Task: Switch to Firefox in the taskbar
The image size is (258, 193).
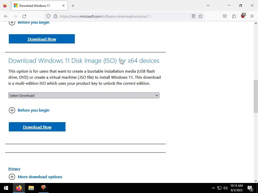Action: coord(19,188)
